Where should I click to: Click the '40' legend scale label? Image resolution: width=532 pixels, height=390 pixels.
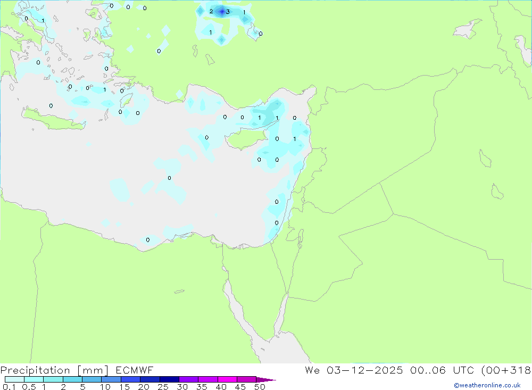point(221,387)
